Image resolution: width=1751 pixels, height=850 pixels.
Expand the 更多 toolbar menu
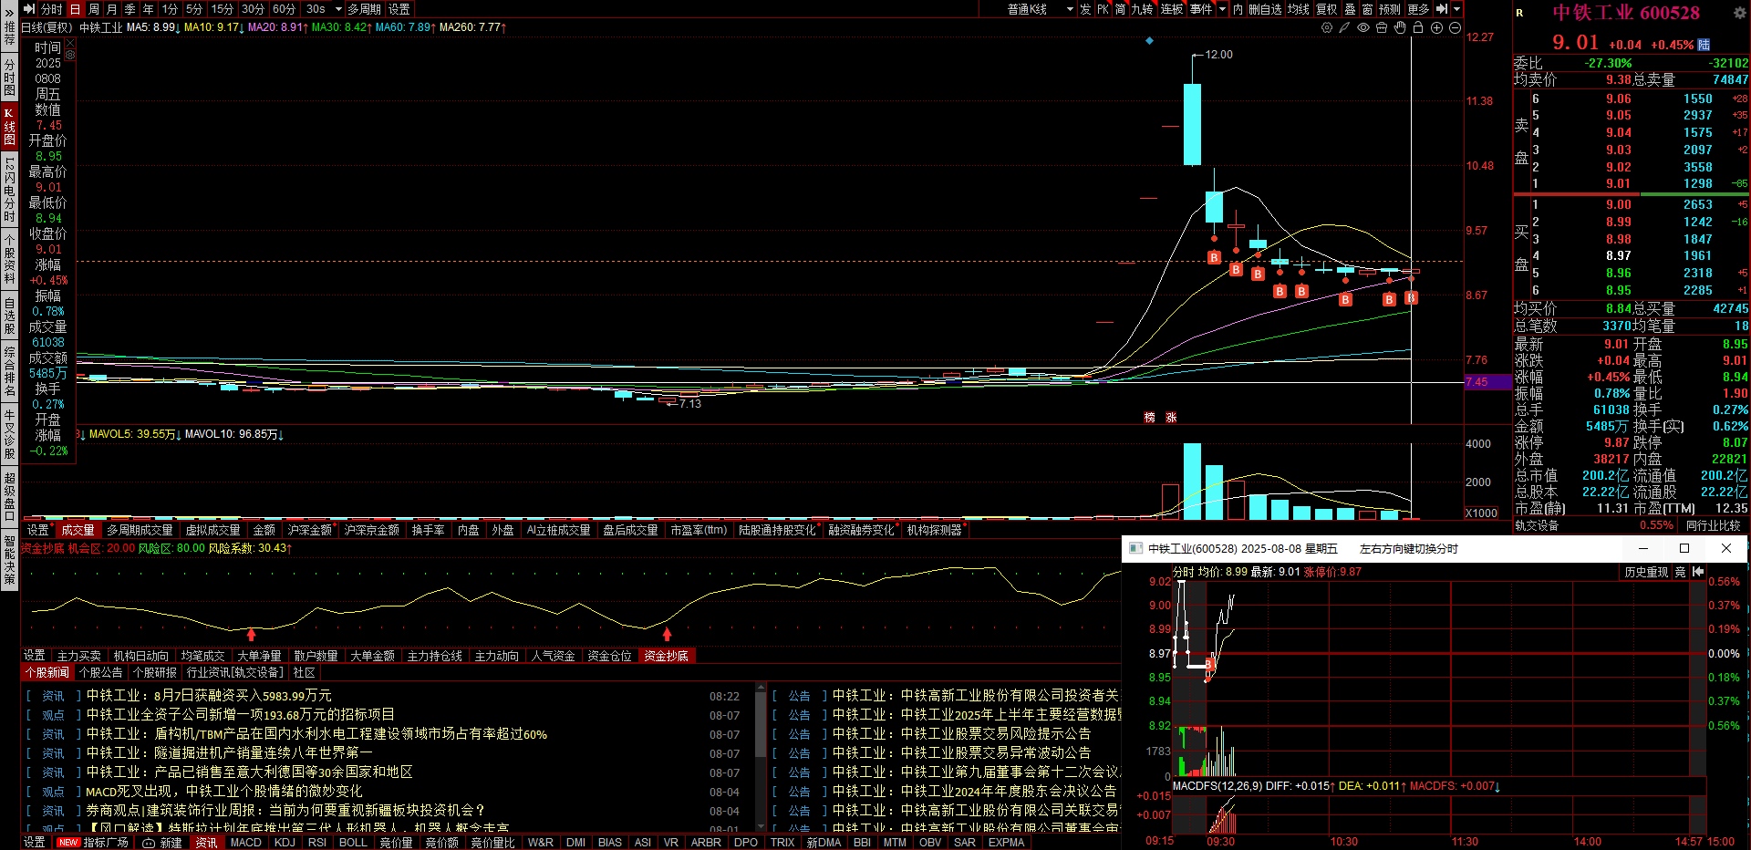point(1418,9)
